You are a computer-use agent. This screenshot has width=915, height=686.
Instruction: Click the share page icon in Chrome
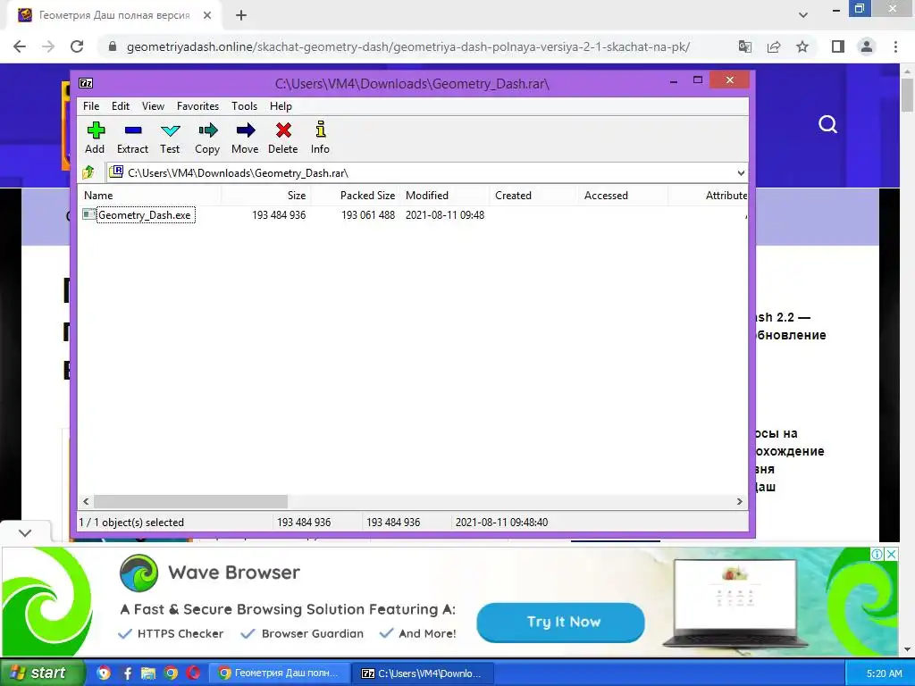(x=774, y=46)
